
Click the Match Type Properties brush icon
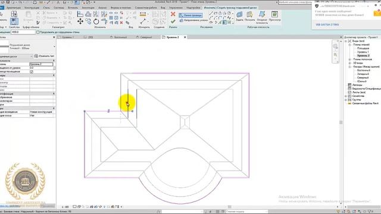coord(38,23)
